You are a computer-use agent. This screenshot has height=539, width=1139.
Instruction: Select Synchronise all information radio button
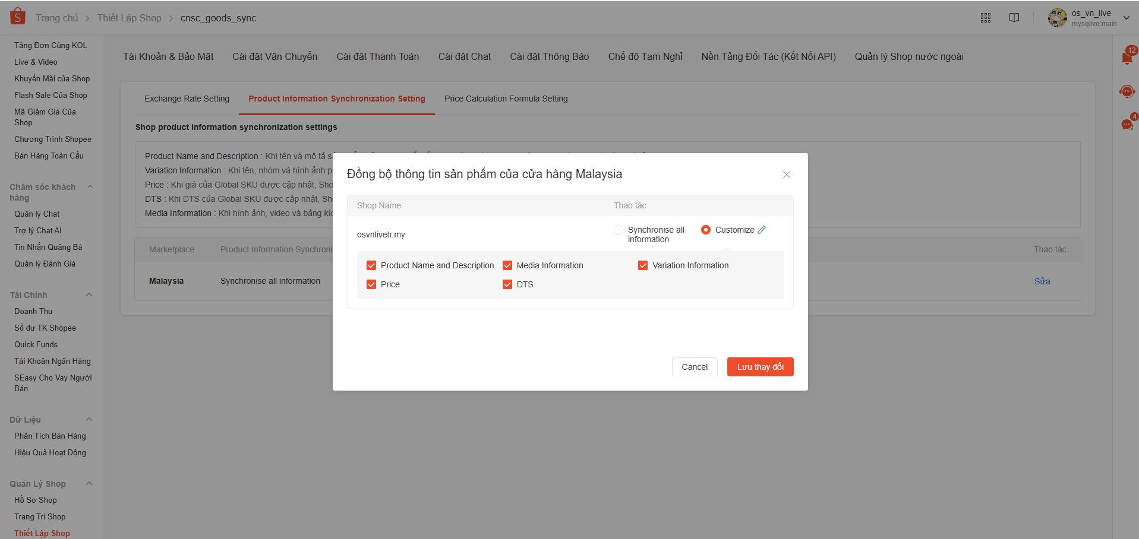tap(619, 230)
